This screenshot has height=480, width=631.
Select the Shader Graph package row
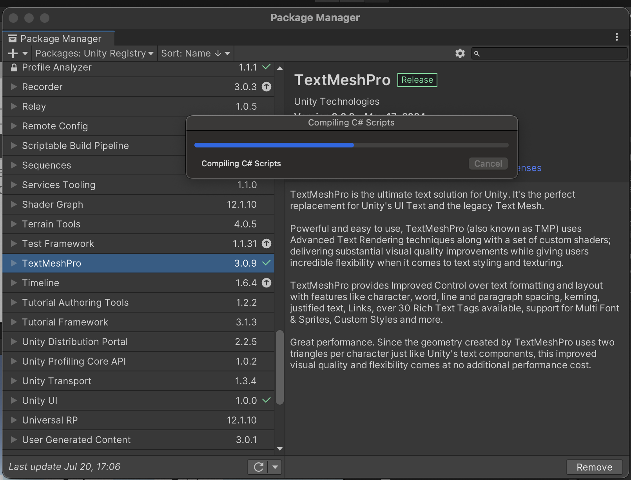click(x=139, y=204)
